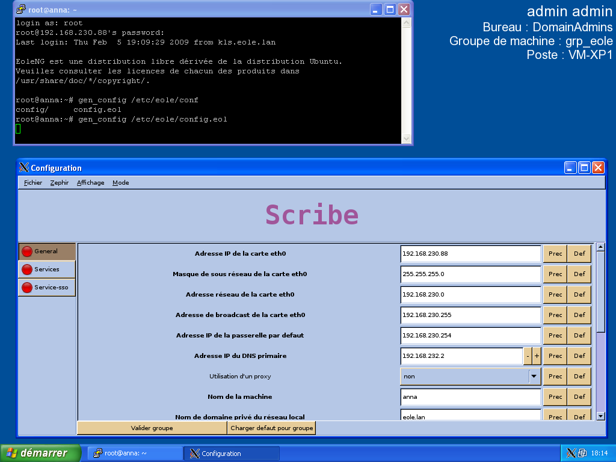616x462 pixels.
Task: Click Def for Nom de la machine
Action: 579,397
